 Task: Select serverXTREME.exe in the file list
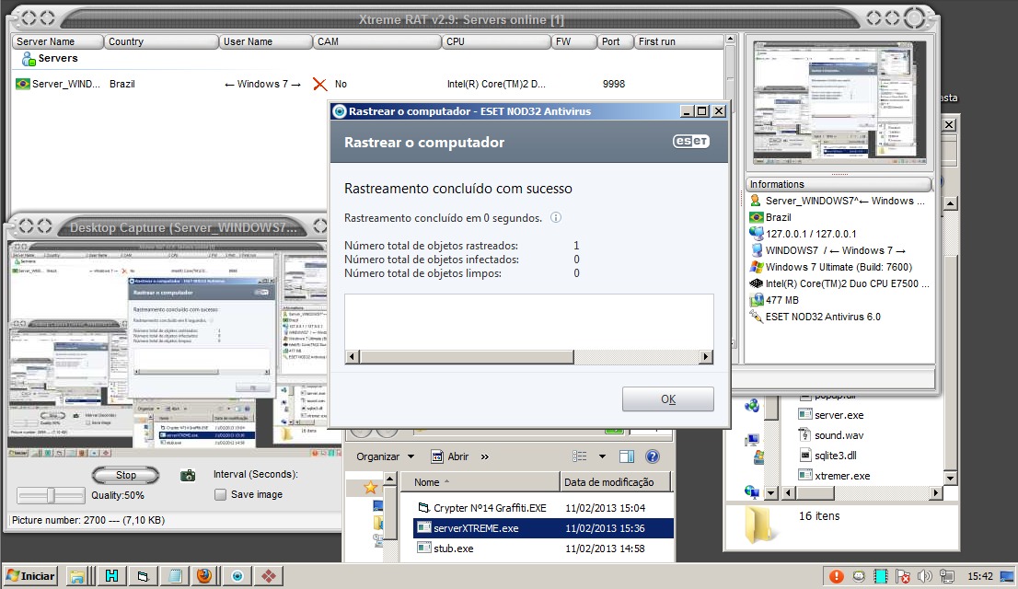pyautogui.click(x=543, y=528)
